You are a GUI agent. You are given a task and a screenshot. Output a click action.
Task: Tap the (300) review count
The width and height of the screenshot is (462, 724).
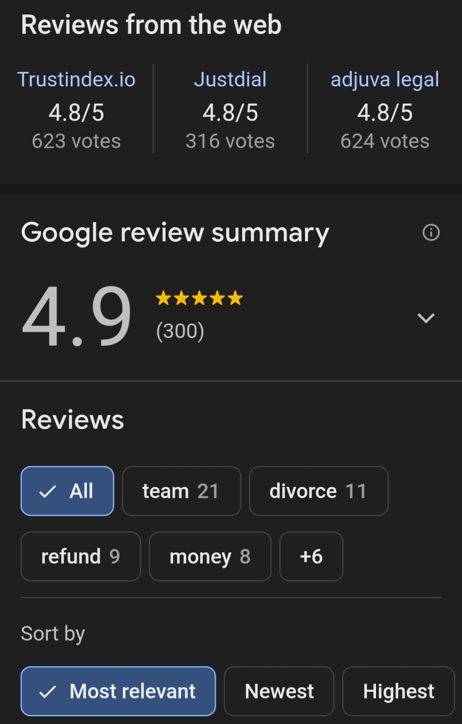tap(180, 331)
